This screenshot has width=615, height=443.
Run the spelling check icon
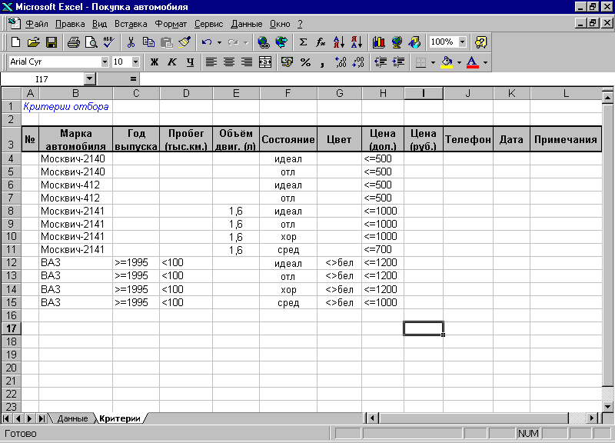tap(109, 42)
